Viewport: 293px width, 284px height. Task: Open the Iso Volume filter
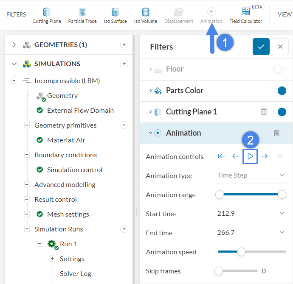(x=146, y=15)
